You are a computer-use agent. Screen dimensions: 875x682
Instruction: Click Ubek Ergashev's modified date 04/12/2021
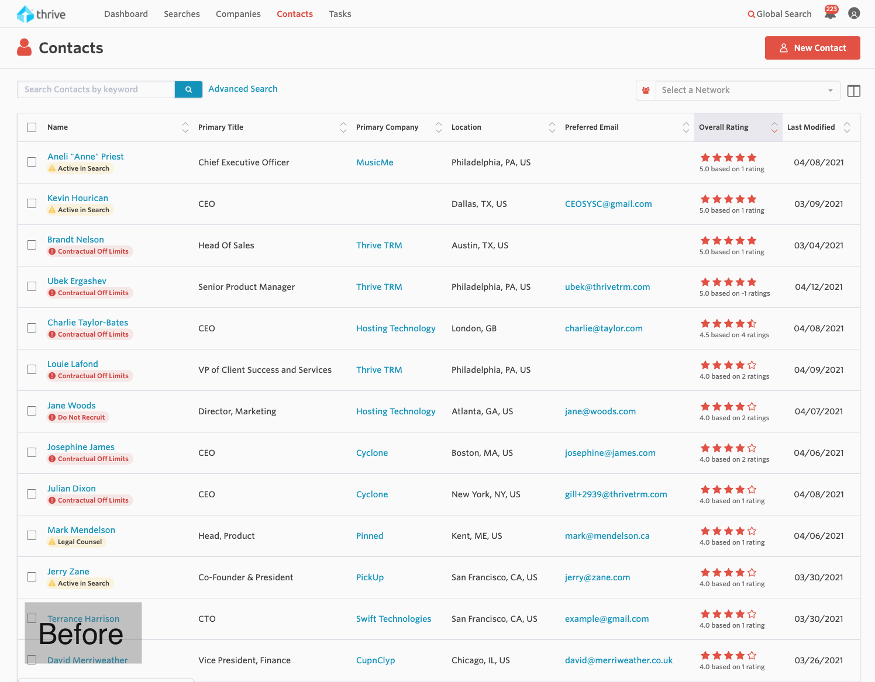tap(819, 287)
